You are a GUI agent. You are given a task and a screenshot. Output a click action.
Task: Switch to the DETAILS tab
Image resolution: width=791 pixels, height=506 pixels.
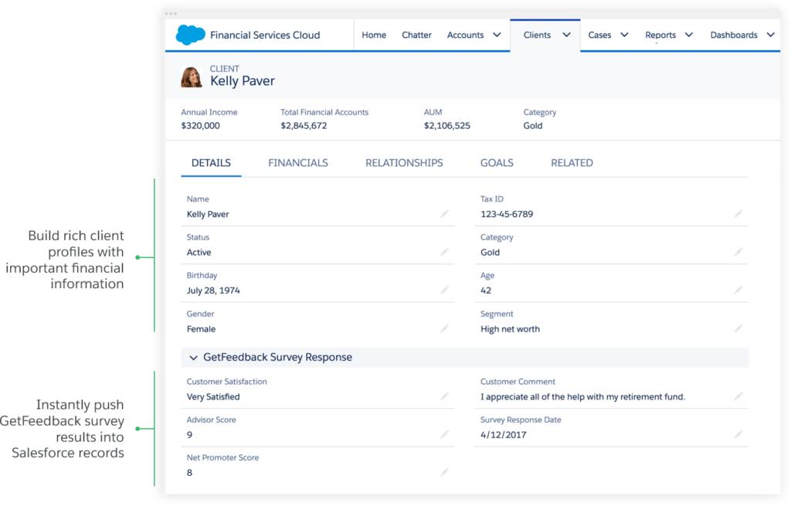[211, 163]
